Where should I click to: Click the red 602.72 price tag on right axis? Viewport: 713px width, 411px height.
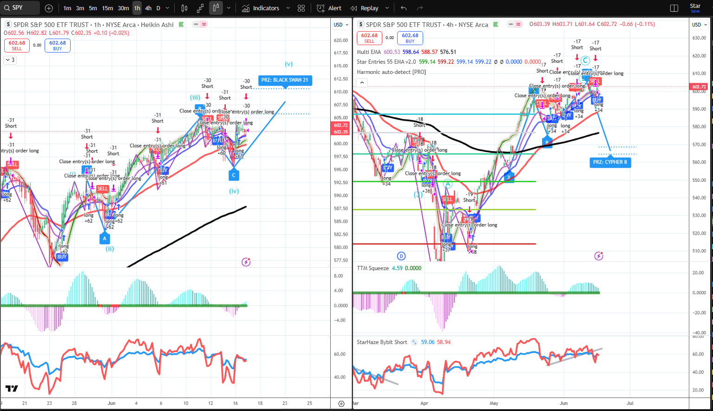699,87
